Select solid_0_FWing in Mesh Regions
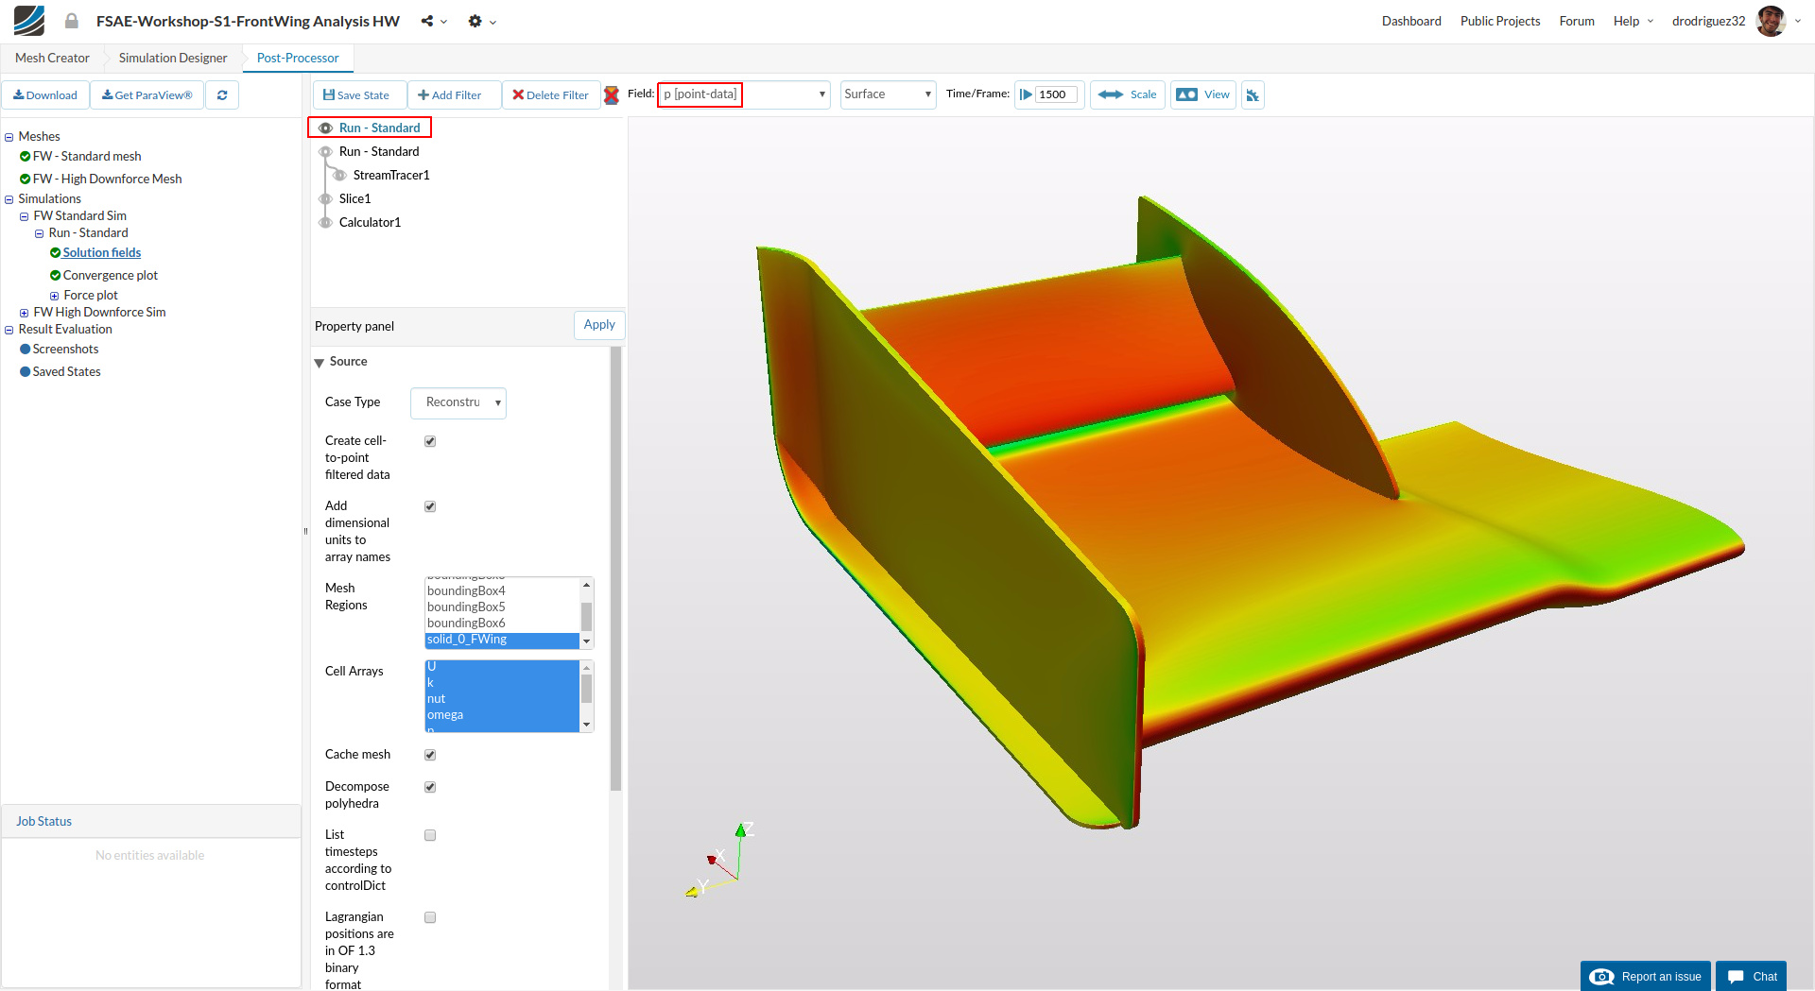Image resolution: width=1815 pixels, height=991 pixels. [x=502, y=641]
